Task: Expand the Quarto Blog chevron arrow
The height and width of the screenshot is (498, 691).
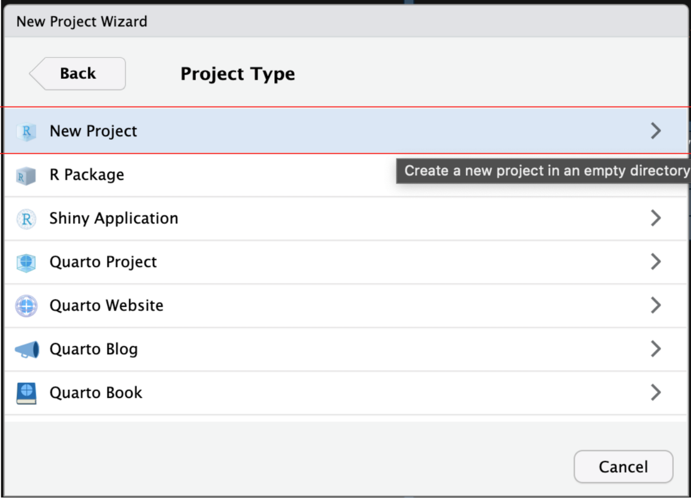Action: click(x=655, y=349)
